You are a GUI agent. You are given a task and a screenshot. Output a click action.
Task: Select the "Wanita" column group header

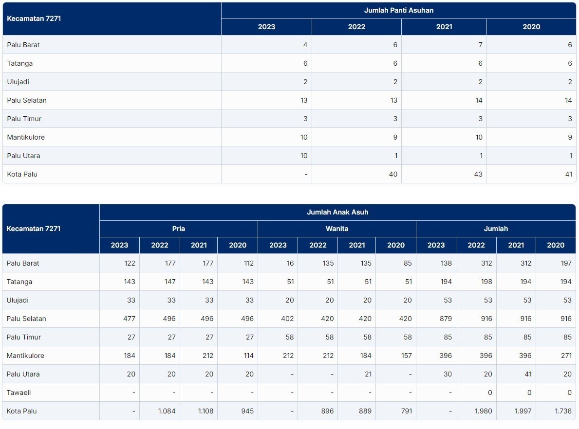[337, 229]
